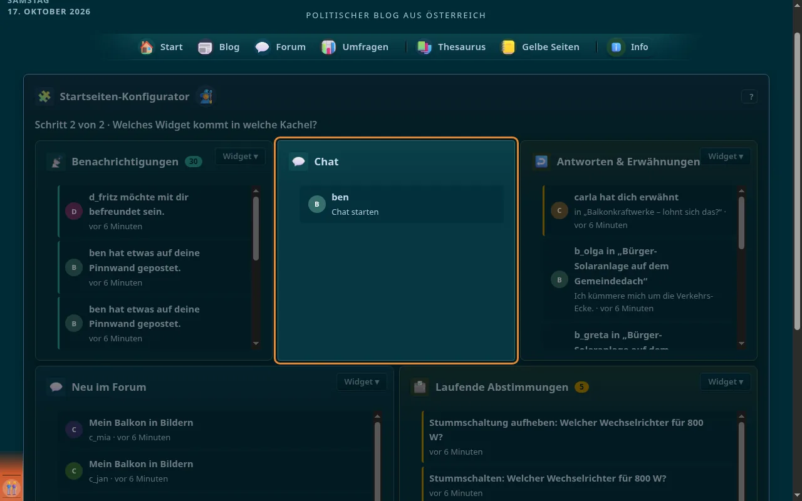This screenshot has height=501, width=802.
Task: Open poll 'Stummschaltung aufheben: Welcher Wechselrichter für 800 W?'
Action: point(576,436)
